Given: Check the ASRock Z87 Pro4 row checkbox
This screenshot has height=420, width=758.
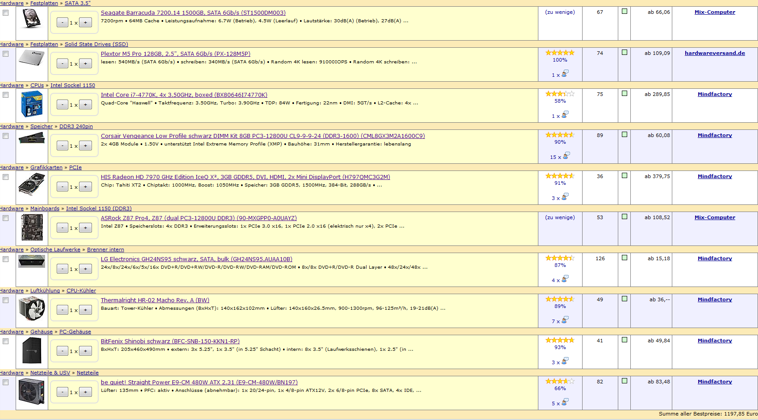Looking at the screenshot, I should [6, 218].
